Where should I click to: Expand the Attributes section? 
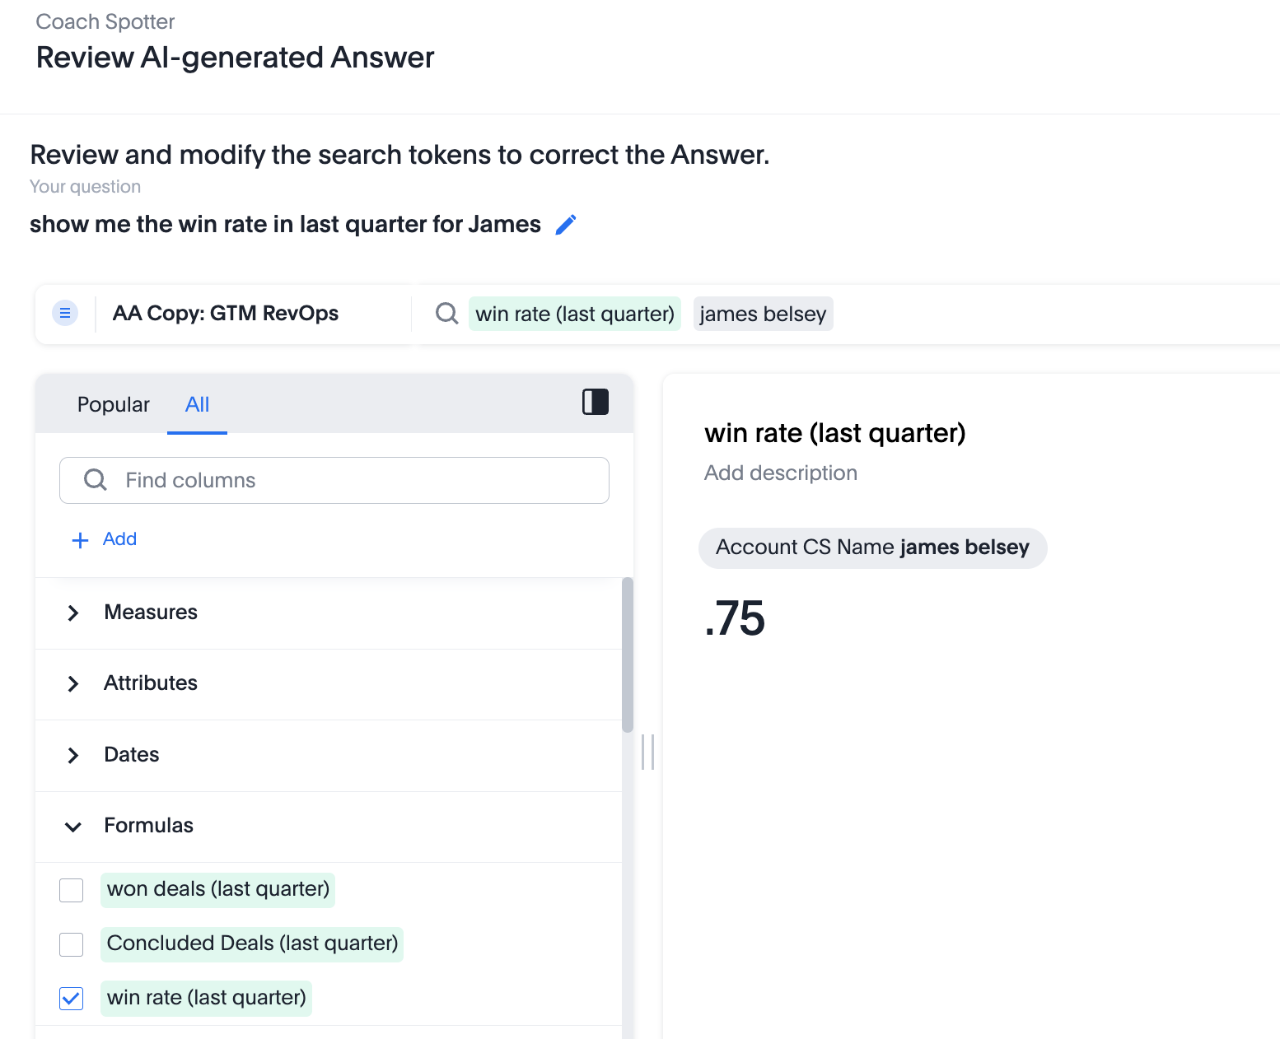(x=72, y=683)
